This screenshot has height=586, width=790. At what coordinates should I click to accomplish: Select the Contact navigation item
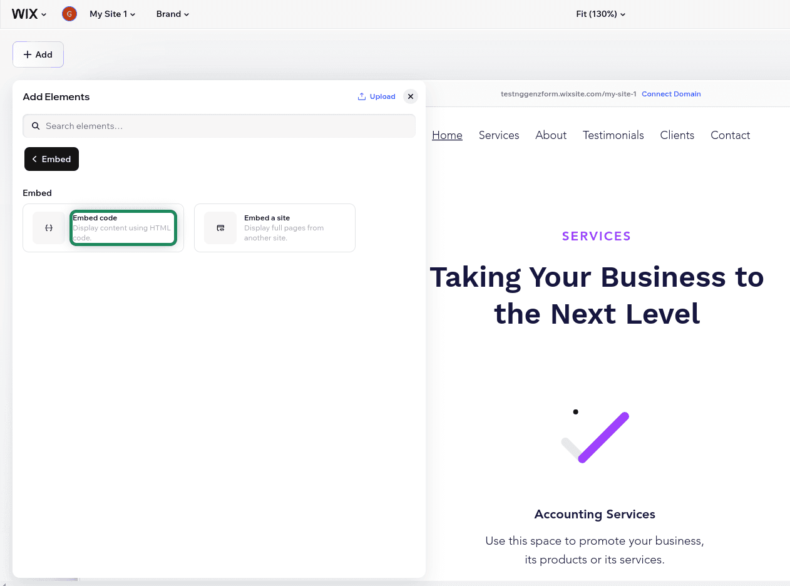tap(730, 135)
